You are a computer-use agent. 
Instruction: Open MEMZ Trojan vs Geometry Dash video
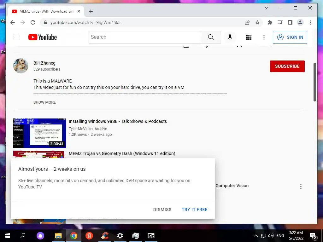(x=122, y=153)
